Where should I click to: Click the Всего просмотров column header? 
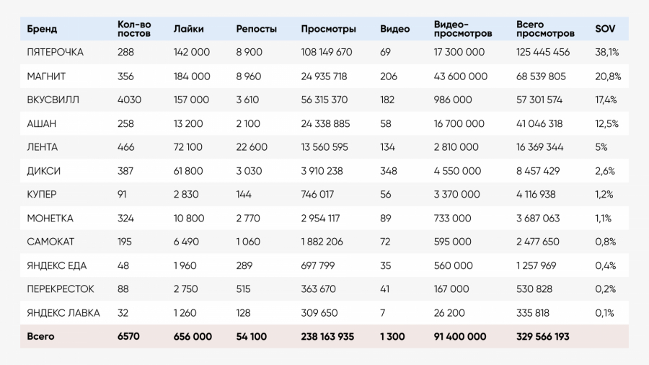click(x=545, y=30)
